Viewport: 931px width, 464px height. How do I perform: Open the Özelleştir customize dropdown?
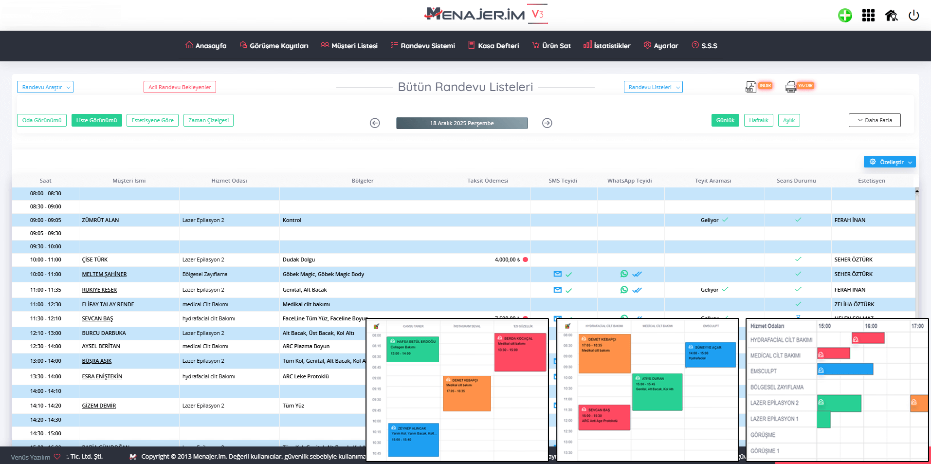(x=890, y=162)
